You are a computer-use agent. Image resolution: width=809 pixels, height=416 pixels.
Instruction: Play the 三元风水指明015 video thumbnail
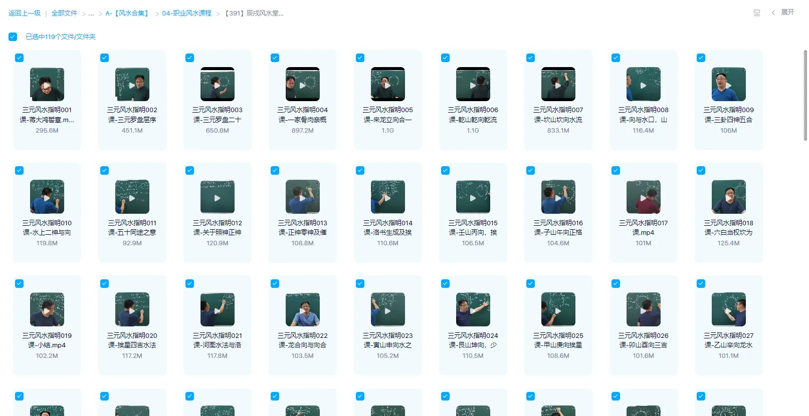point(473,197)
